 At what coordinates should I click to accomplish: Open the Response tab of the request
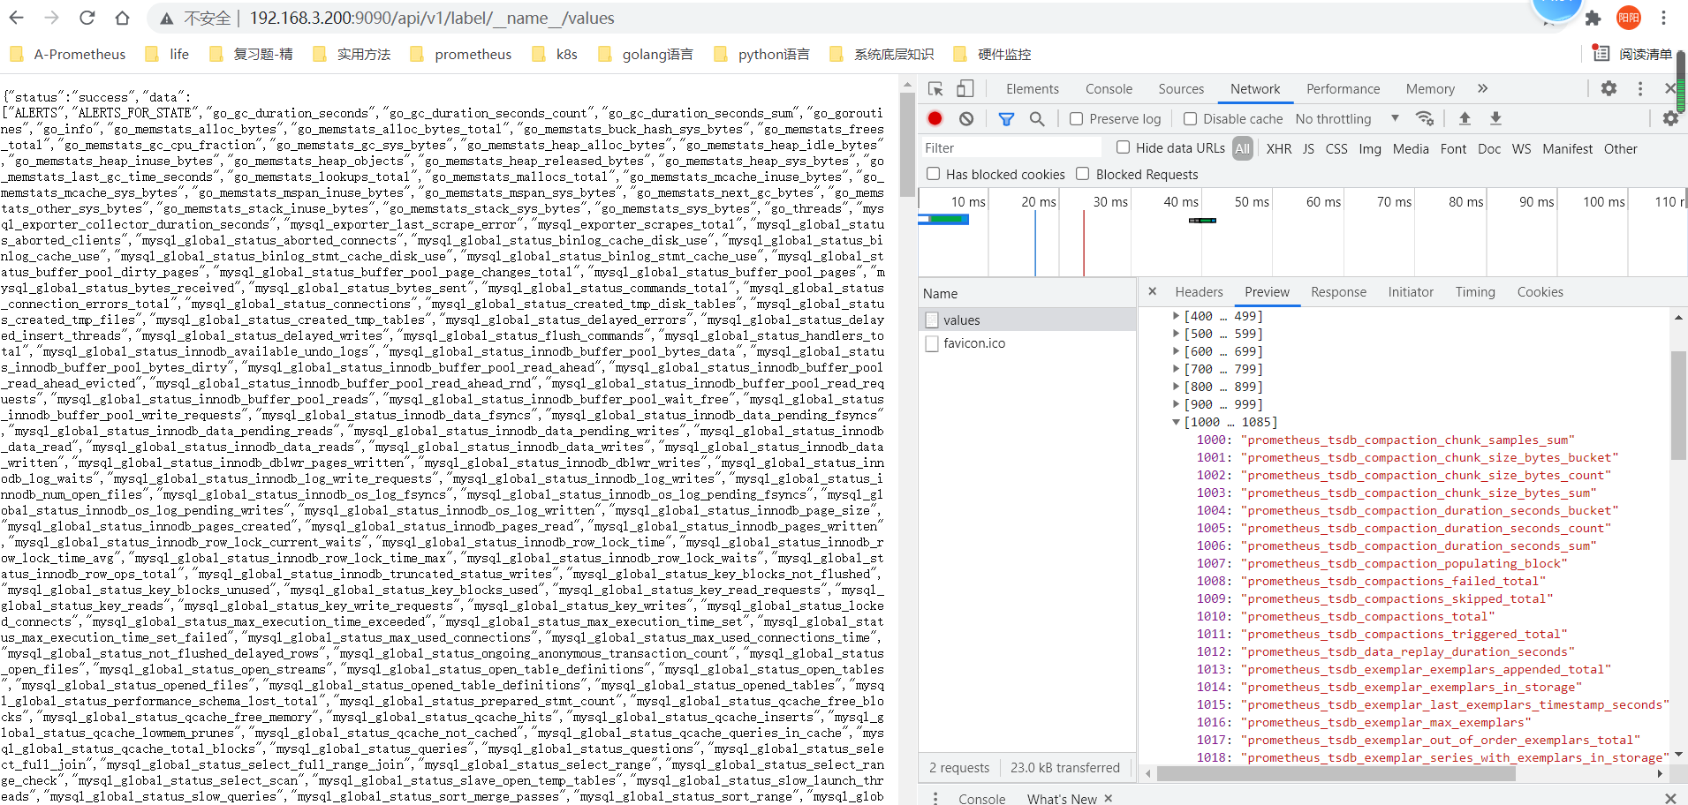point(1338,291)
